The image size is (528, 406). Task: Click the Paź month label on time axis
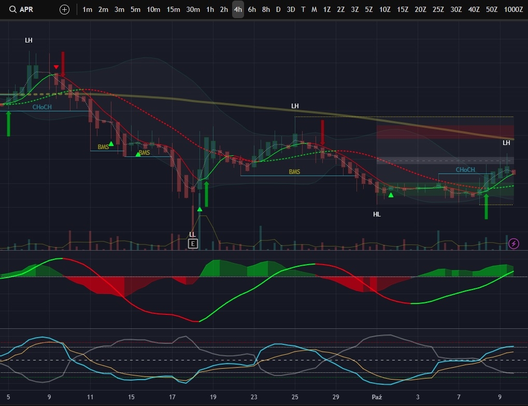pos(377,397)
